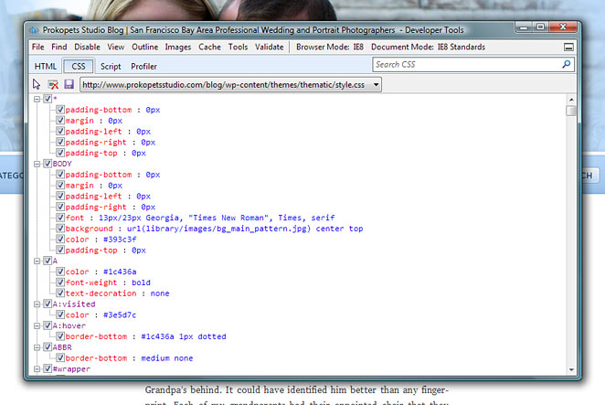Click the save icon in toolbar

tap(69, 84)
